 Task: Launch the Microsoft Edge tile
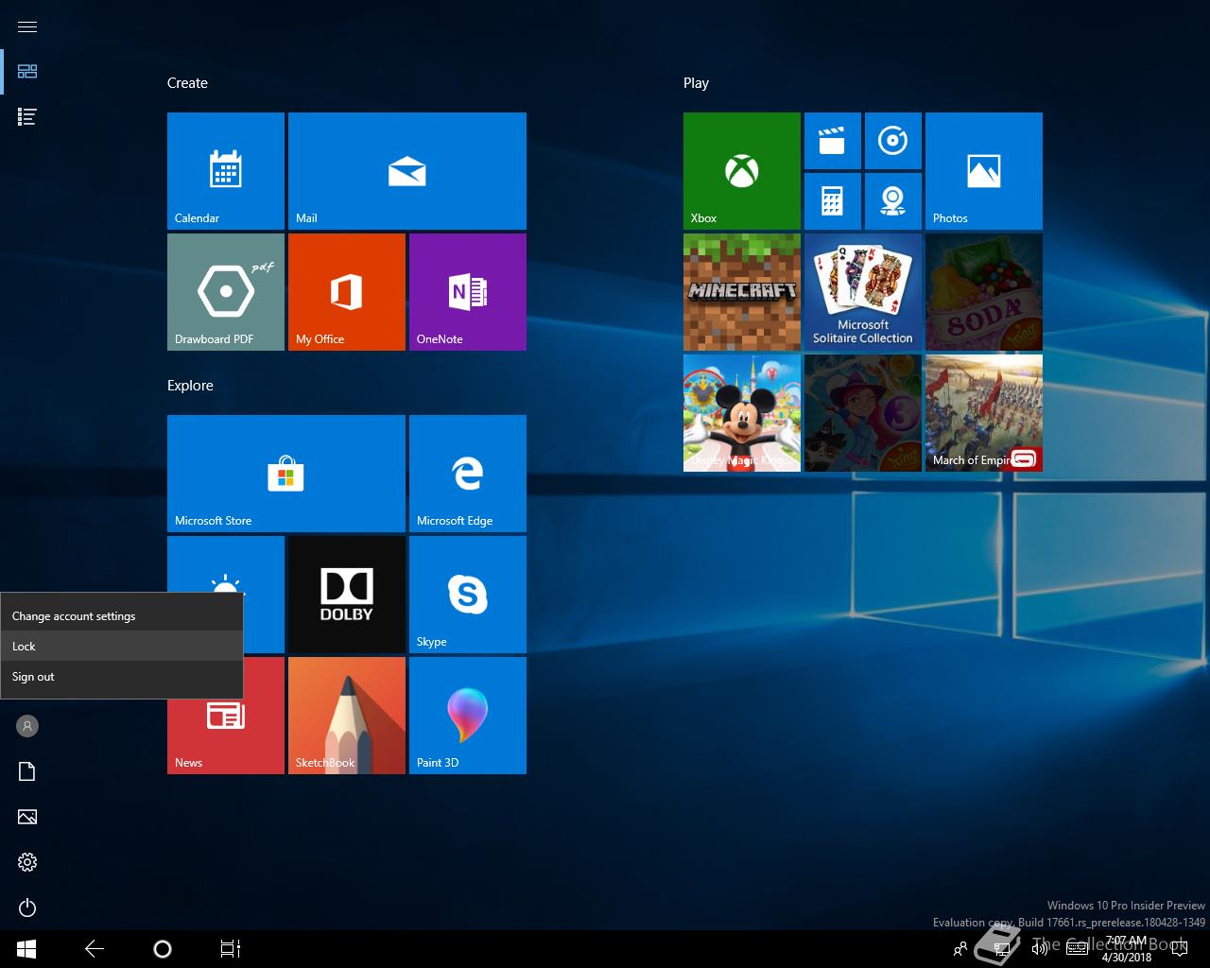(x=468, y=474)
